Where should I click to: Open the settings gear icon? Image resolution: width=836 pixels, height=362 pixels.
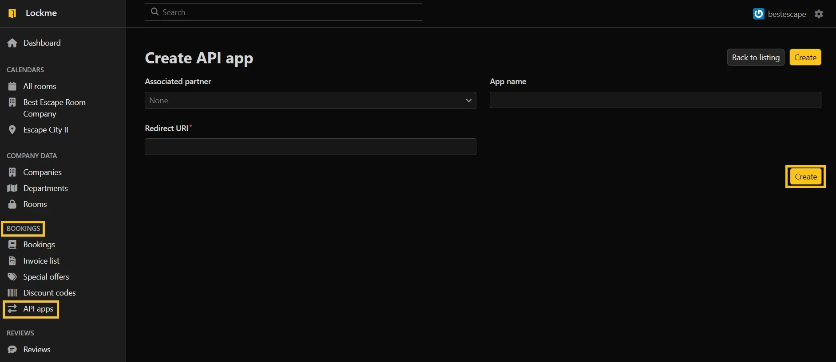(819, 14)
